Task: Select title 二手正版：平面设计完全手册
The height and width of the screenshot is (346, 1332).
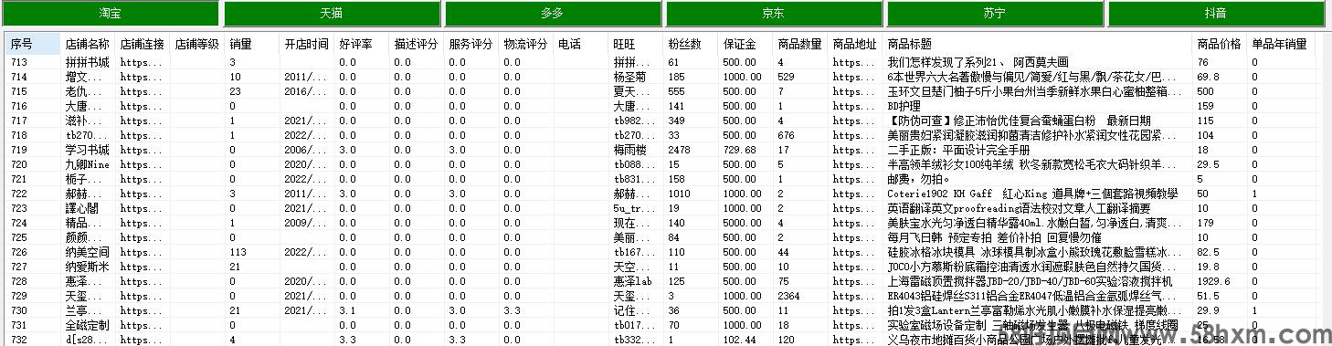Action: click(x=958, y=150)
